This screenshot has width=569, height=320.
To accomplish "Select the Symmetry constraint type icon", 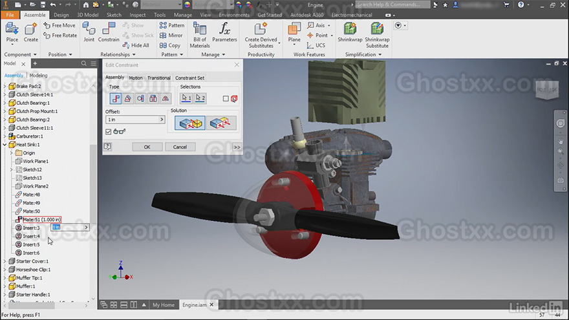I will [x=166, y=98].
